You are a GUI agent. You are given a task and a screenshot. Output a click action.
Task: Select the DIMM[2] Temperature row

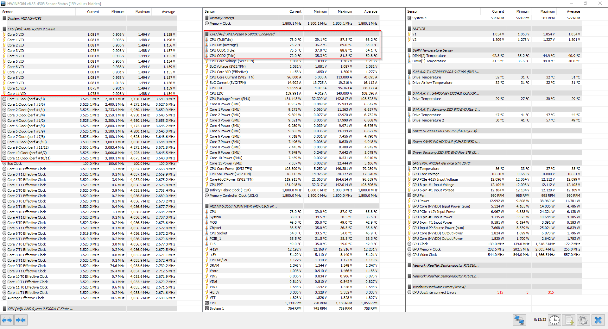pyautogui.click(x=494, y=56)
